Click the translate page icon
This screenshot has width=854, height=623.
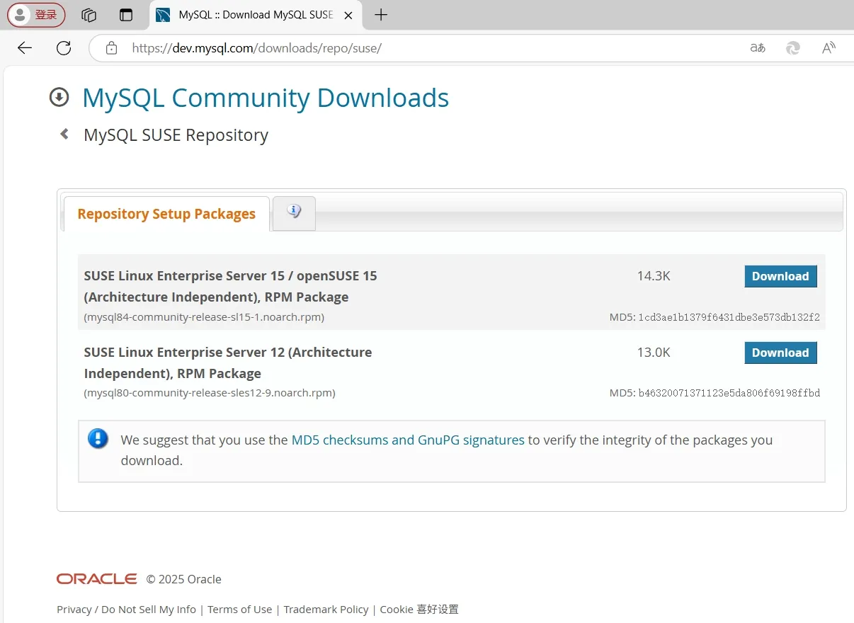(x=758, y=48)
